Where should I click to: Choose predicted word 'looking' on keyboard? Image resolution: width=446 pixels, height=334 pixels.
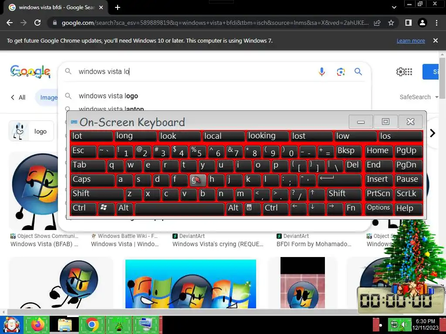pos(268,136)
